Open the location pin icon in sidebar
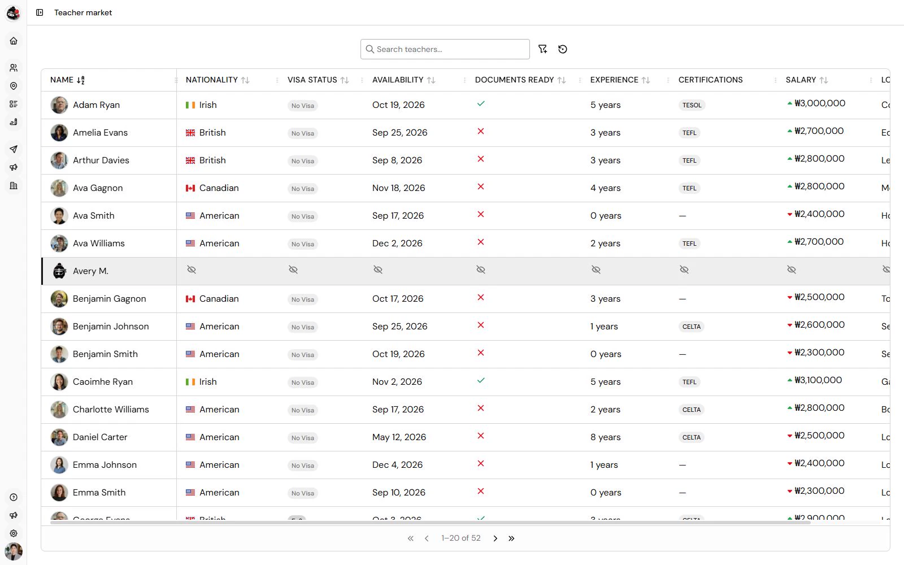Screen dimensions: 904x565 coord(14,86)
